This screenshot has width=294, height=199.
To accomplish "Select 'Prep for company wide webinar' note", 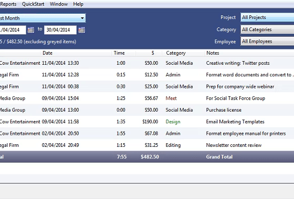I will pos(240,86).
